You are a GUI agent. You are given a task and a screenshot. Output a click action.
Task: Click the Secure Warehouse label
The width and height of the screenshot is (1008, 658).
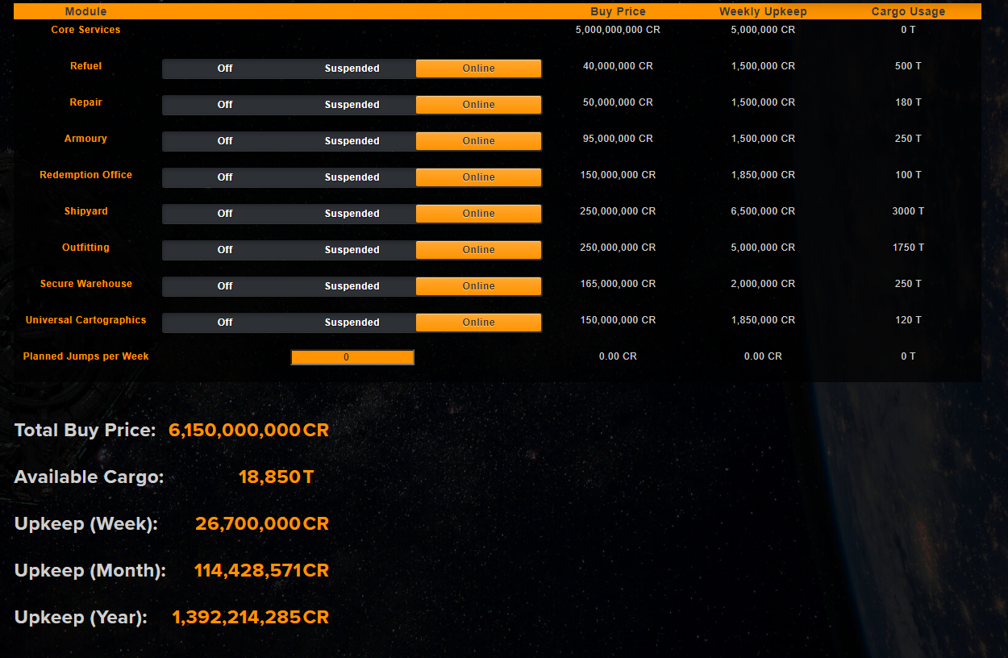coord(85,284)
